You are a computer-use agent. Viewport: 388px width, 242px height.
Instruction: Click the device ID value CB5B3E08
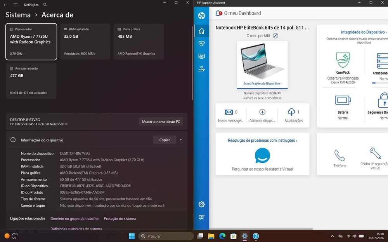[95, 186]
